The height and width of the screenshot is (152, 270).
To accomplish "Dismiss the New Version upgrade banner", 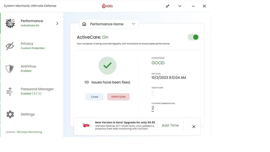I will click(194, 127).
